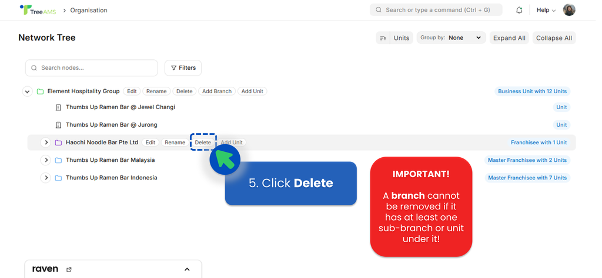Open raven external link icon

tap(69, 269)
